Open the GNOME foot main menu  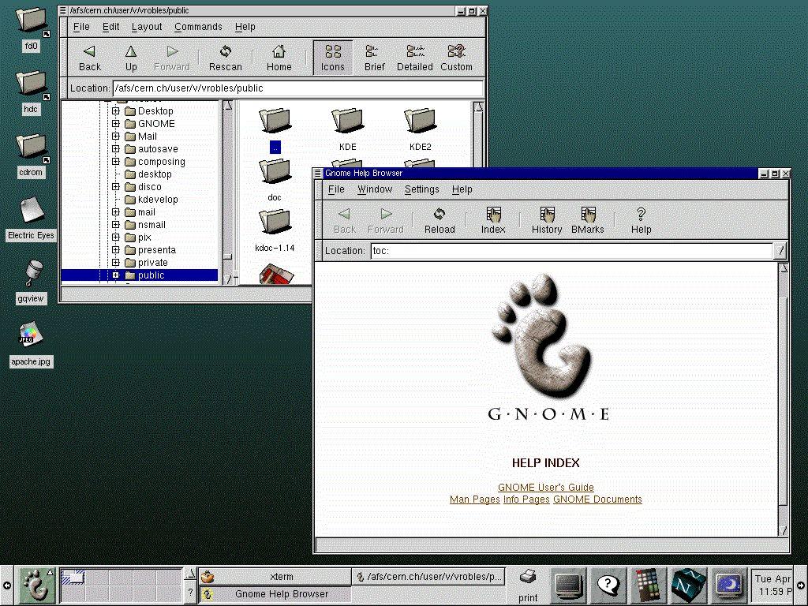coord(36,585)
